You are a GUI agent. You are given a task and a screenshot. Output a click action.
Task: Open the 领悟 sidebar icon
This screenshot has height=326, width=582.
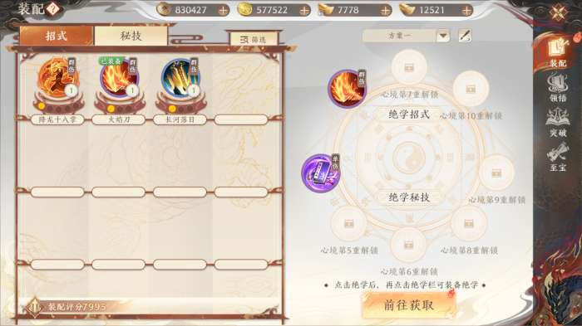[558, 89]
